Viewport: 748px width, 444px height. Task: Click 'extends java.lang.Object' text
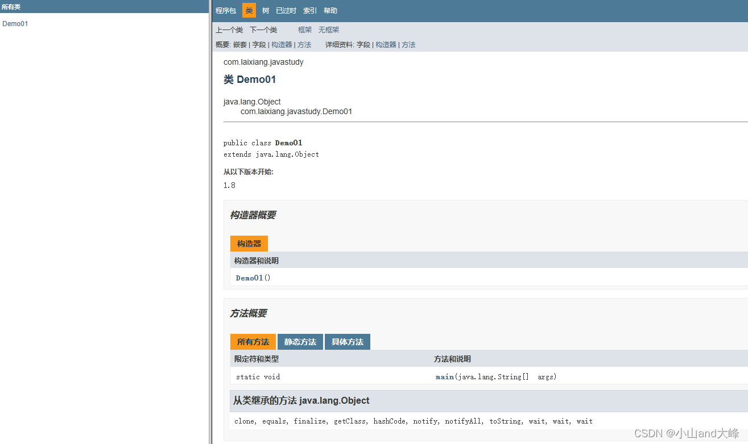(271, 154)
